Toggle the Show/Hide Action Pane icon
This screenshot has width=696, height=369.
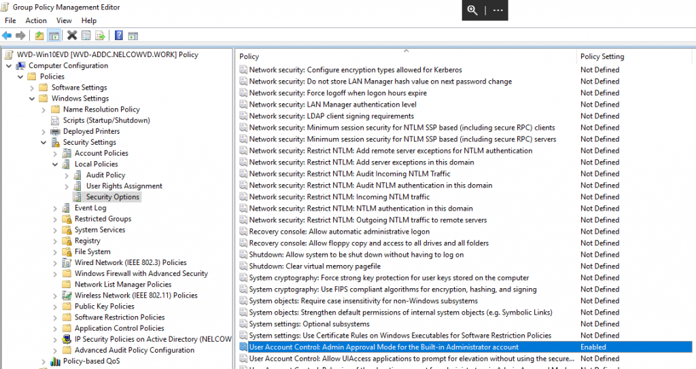133,35
